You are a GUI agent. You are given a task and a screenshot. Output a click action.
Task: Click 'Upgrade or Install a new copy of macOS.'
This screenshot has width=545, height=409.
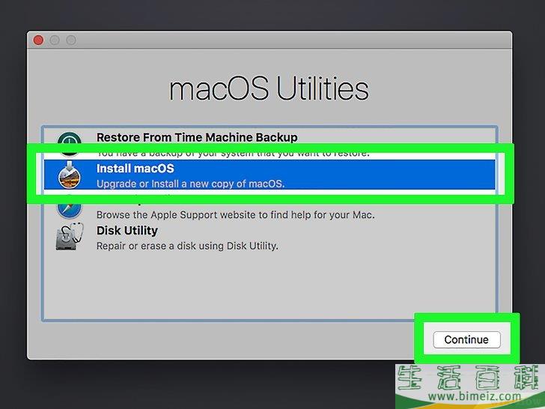click(190, 184)
